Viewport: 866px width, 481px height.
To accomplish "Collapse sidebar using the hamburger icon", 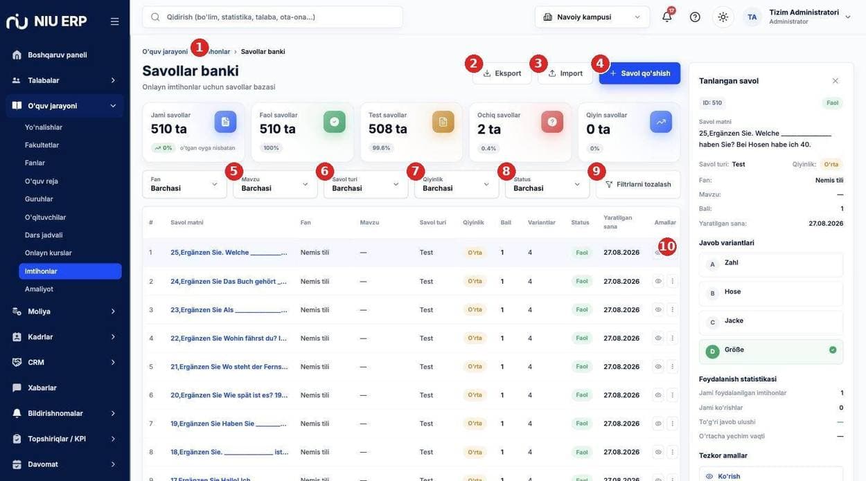I will pos(114,21).
